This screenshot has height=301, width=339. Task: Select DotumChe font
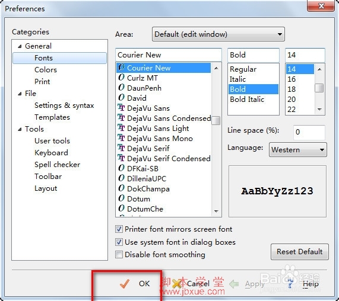(163, 209)
